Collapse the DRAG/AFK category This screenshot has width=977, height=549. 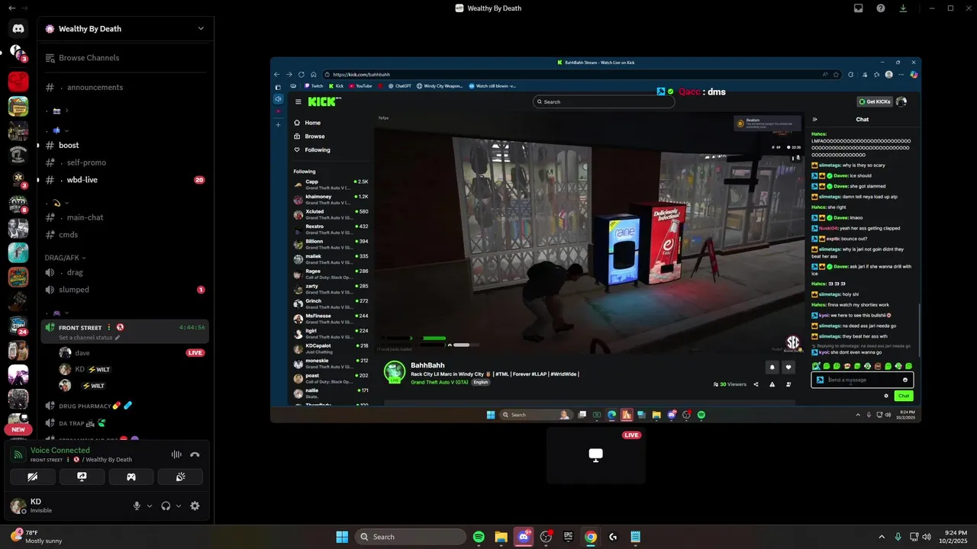click(66, 258)
